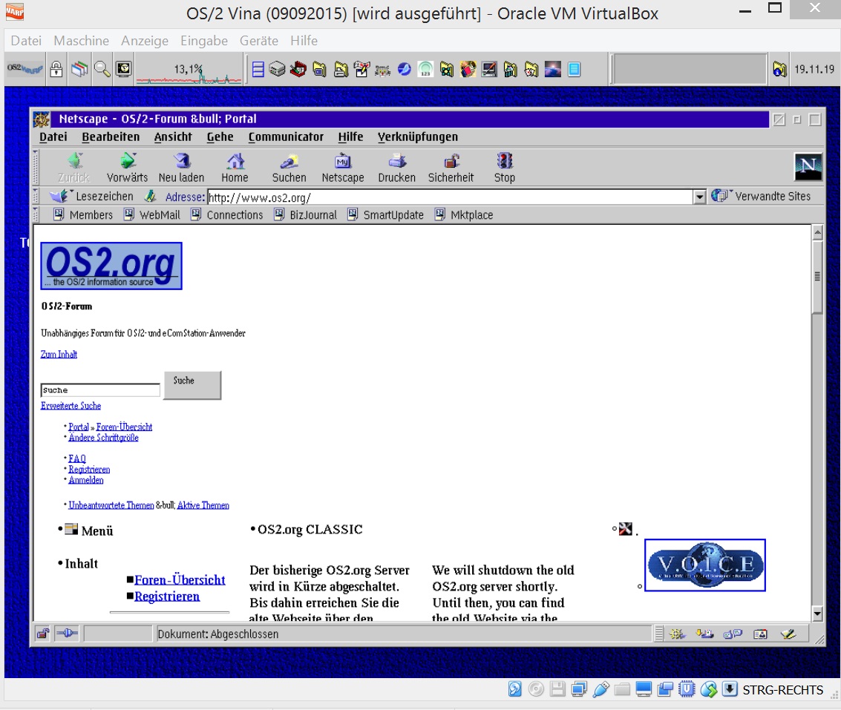Screen dimensions: 841x710
Task: Click the date 19.11.19 in WarpCenter
Action: (814, 69)
